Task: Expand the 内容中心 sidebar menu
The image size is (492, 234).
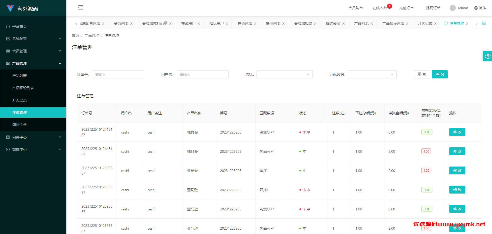Action: tap(33, 137)
